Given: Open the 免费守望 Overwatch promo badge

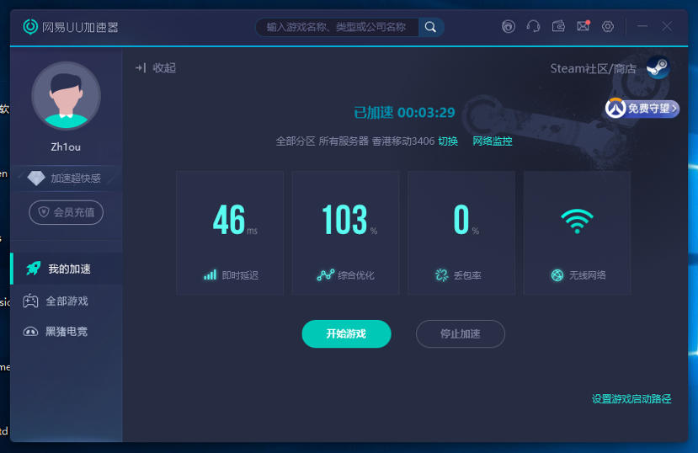Looking at the screenshot, I should pos(642,108).
